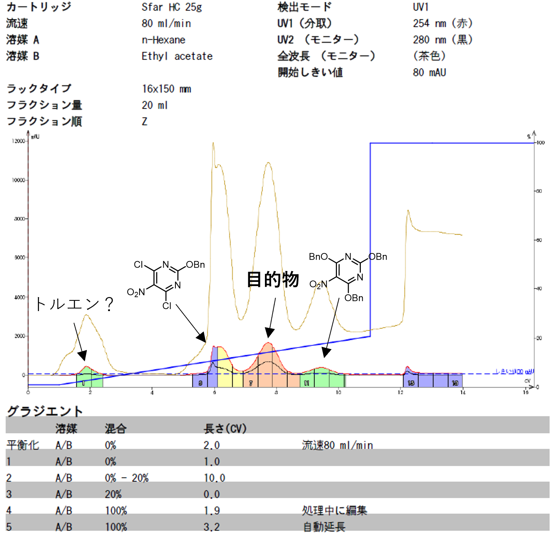Click the '10.0' length value in step 2
This screenshot has height=535, width=556.
[214, 478]
